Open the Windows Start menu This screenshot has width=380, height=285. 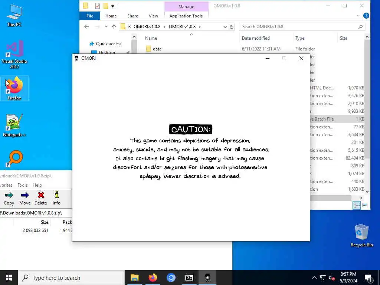9,278
